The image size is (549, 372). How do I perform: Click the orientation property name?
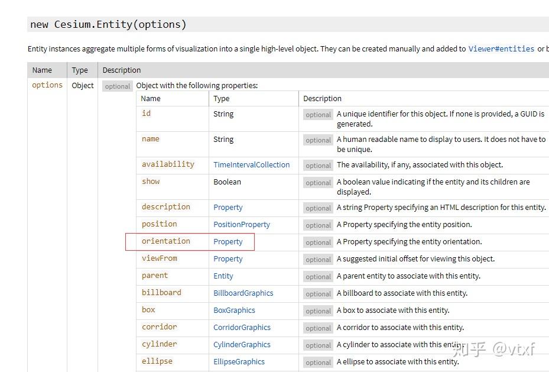(165, 241)
